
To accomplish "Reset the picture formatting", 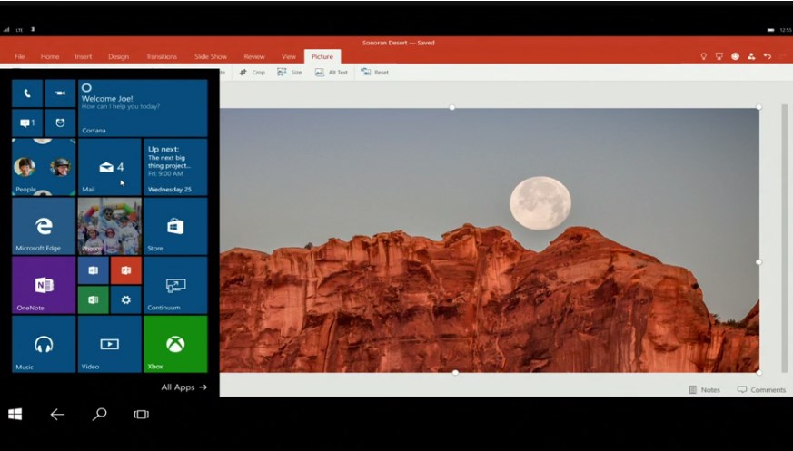I will pos(375,72).
